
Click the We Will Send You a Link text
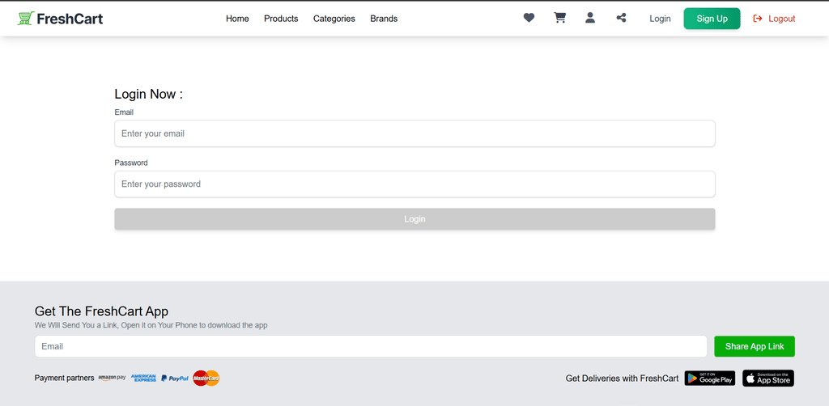point(151,325)
